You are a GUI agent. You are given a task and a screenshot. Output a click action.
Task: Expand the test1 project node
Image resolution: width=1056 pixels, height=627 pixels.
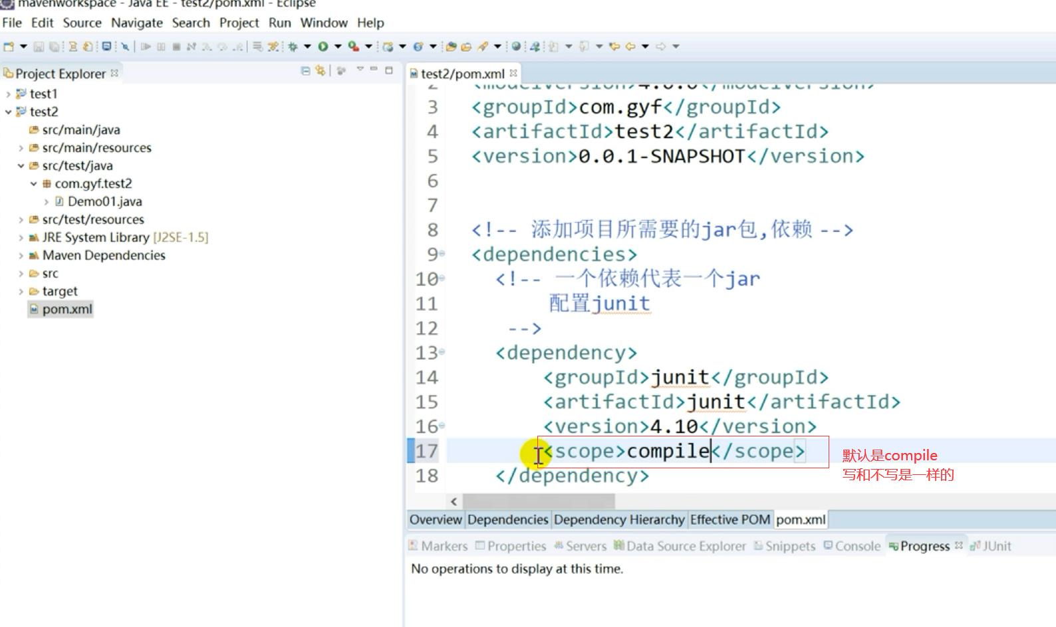8,94
